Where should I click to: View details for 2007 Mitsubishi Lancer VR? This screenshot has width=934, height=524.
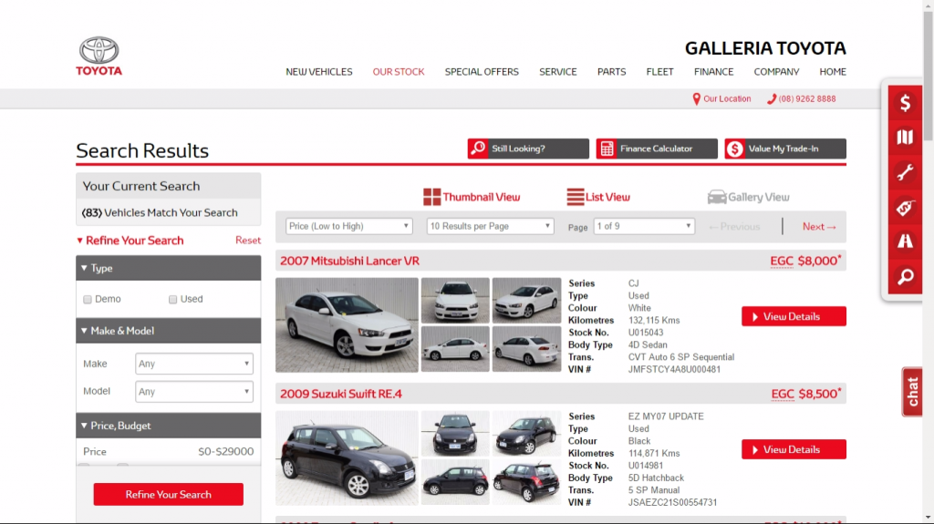pyautogui.click(x=794, y=316)
